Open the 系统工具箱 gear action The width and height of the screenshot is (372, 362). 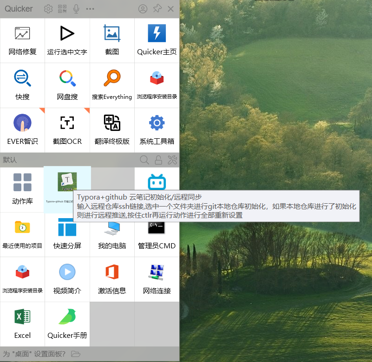point(157,130)
